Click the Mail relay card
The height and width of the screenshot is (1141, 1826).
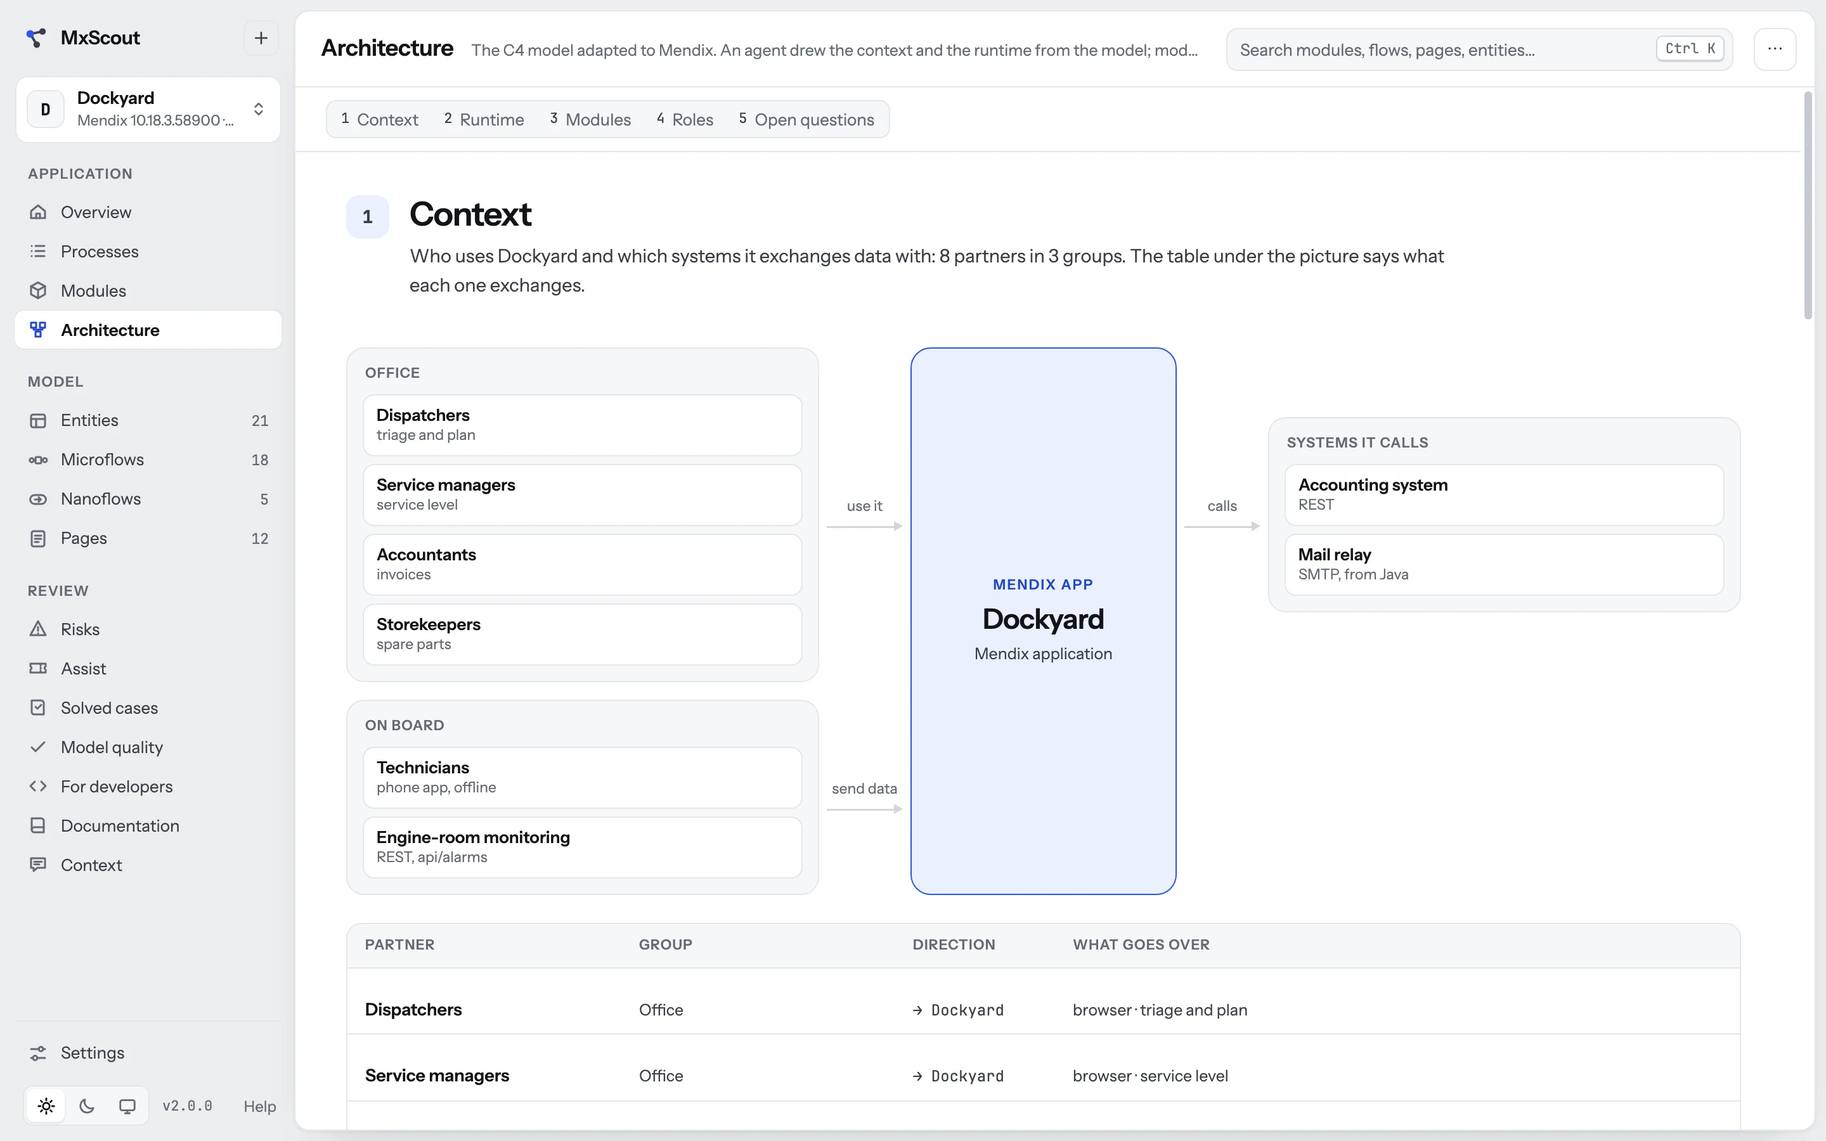point(1504,564)
